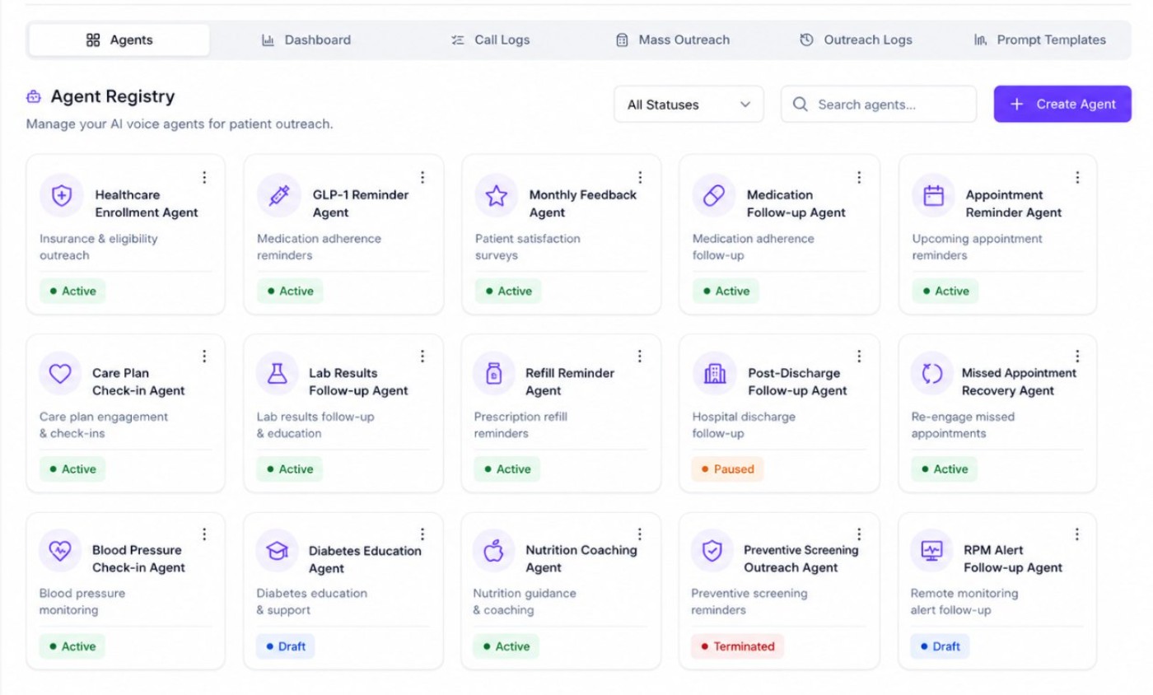Viewport: 1153px width, 695px height.
Task: Click the apple icon on Nutrition Coaching Agent
Action: (493, 551)
